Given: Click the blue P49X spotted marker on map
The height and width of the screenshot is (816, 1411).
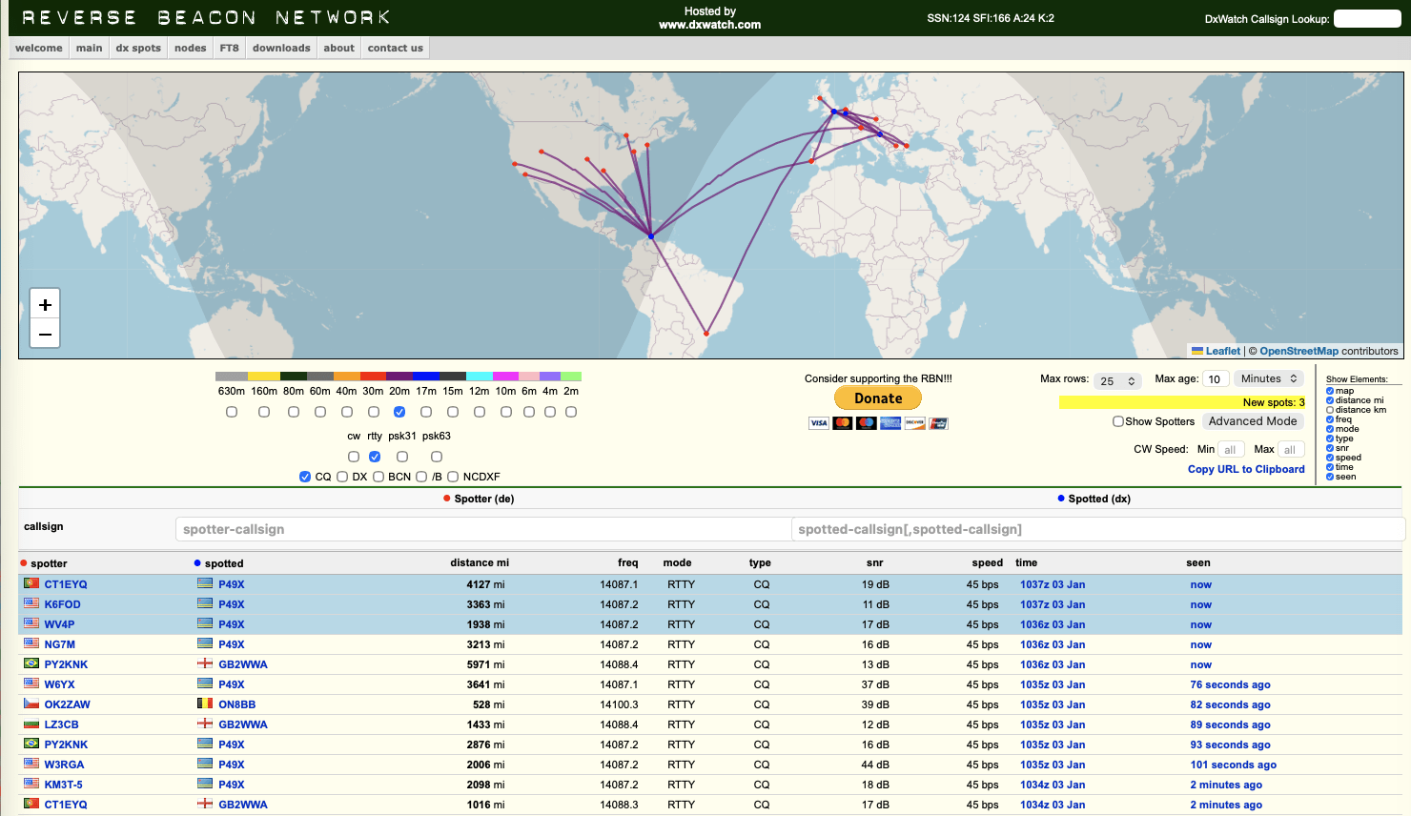Looking at the screenshot, I should coord(651,235).
